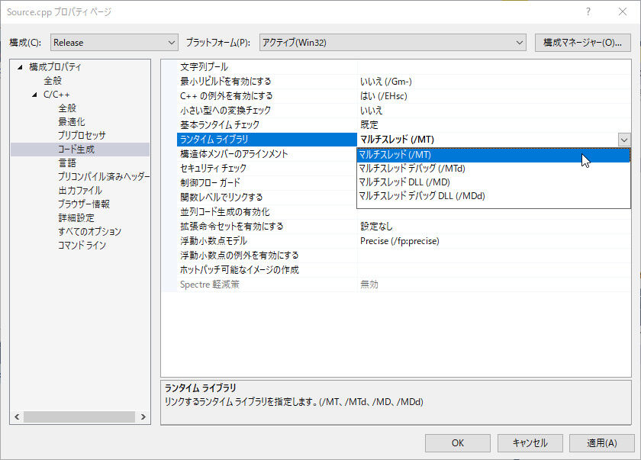The height and width of the screenshot is (460, 641).
Task: Select the コード生成 tree item
Action: tap(76, 149)
